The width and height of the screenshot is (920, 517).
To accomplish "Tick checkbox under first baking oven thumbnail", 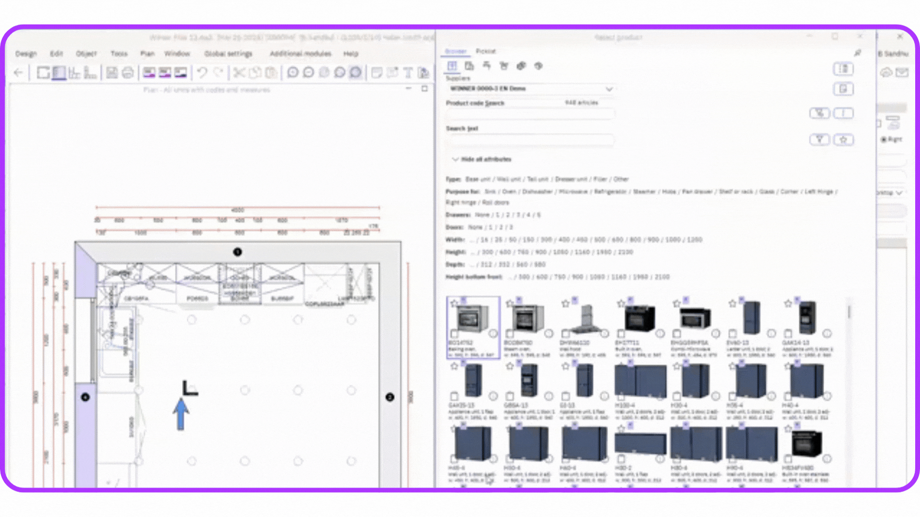I will tap(454, 334).
